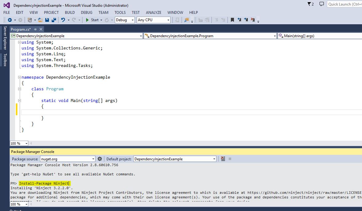362x211 pixels.
Task: Click the Navigate Backward arrow icon
Action: tap(10, 20)
